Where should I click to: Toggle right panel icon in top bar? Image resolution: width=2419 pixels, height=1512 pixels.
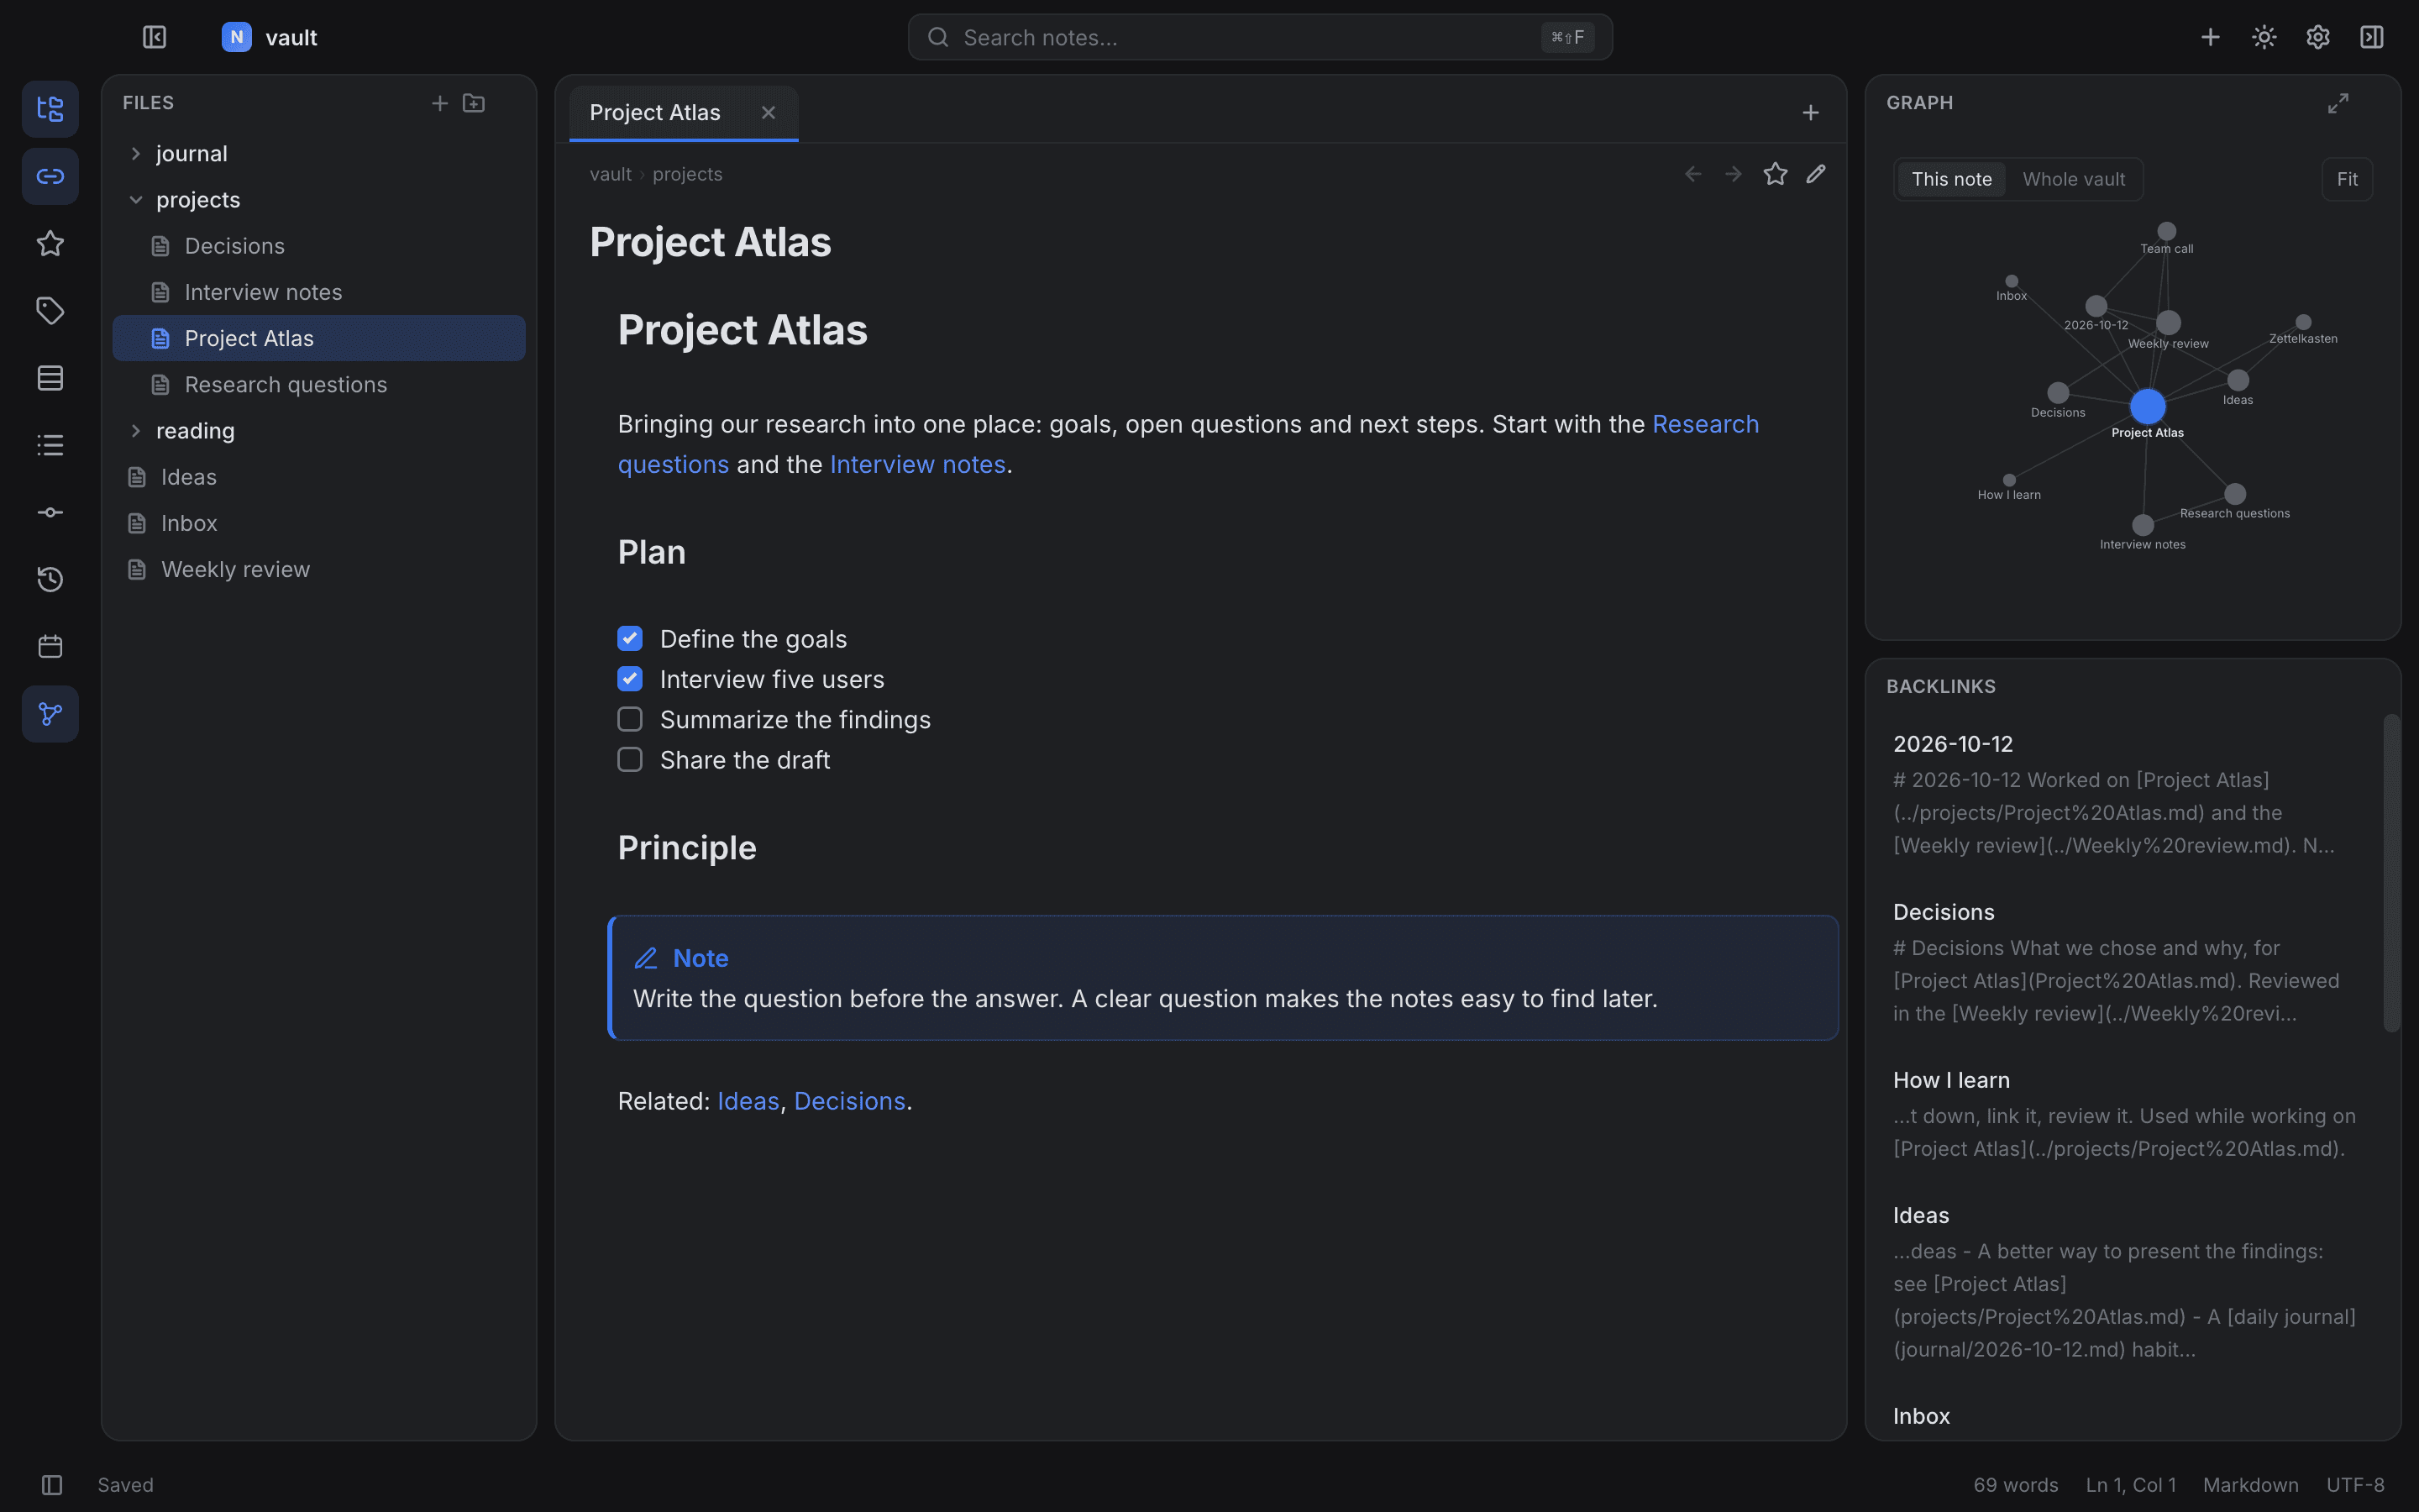(x=2372, y=37)
